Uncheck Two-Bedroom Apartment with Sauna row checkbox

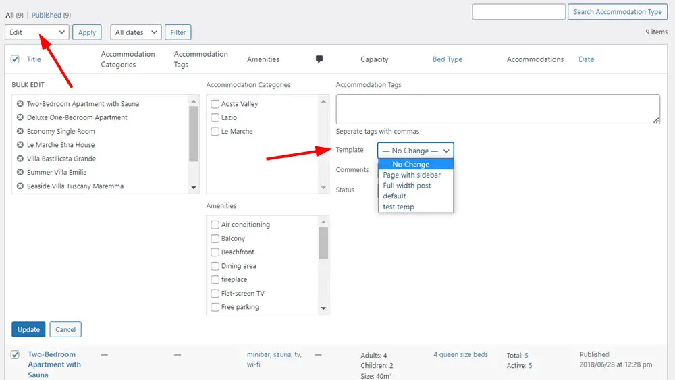(x=15, y=354)
